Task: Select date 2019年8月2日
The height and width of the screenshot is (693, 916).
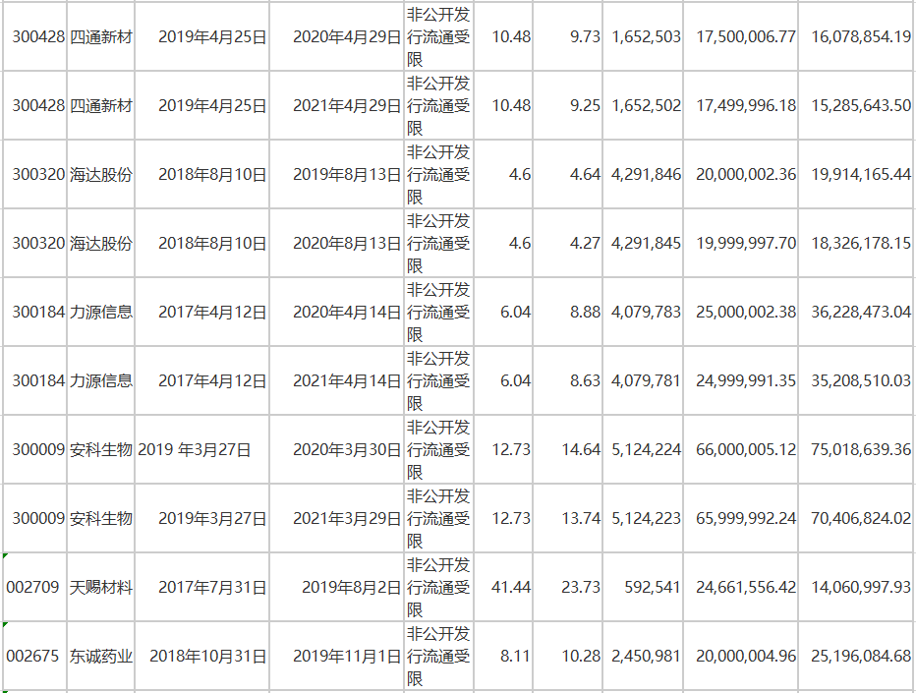Action: point(336,587)
